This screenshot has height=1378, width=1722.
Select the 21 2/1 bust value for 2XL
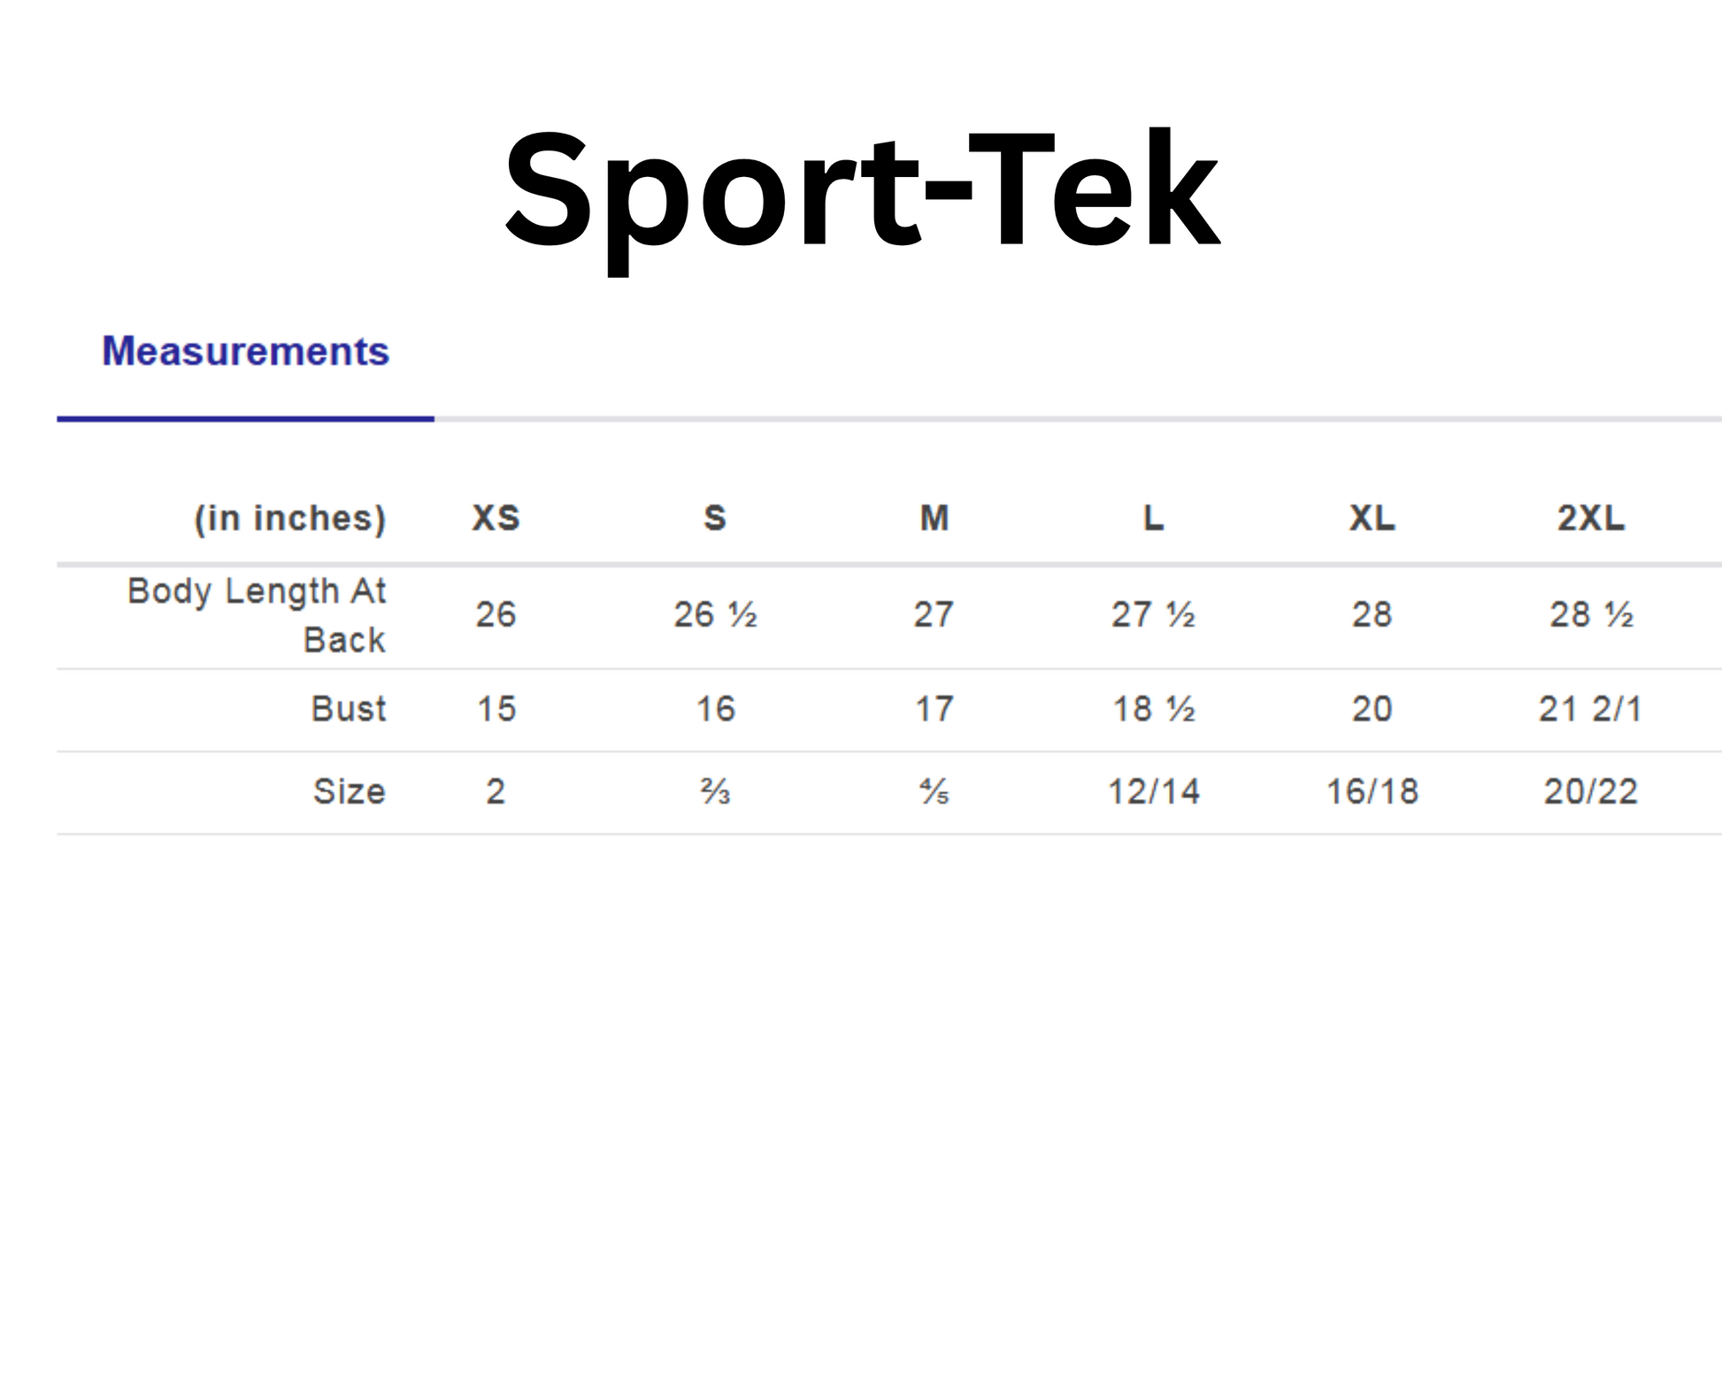pyautogui.click(x=1590, y=709)
